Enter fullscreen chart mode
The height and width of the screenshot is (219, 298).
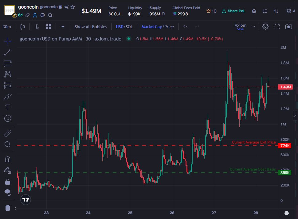pos(277,27)
